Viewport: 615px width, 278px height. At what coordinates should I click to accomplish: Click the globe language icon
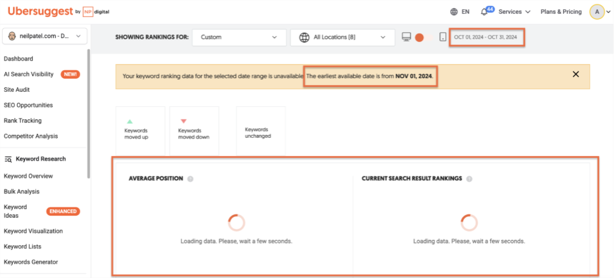point(454,12)
